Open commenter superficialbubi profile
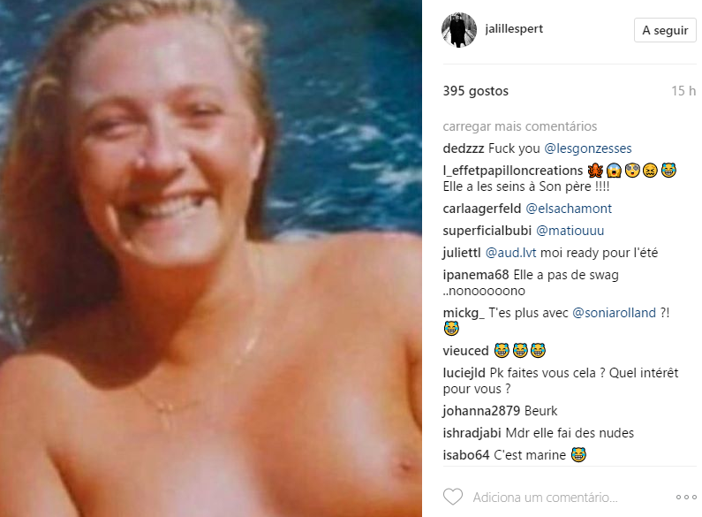Image resolution: width=702 pixels, height=517 pixels. point(487,231)
